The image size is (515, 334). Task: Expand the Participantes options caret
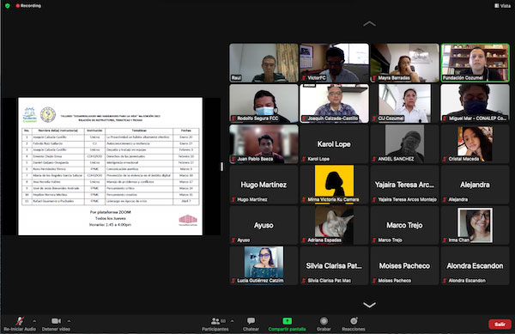coord(233,321)
